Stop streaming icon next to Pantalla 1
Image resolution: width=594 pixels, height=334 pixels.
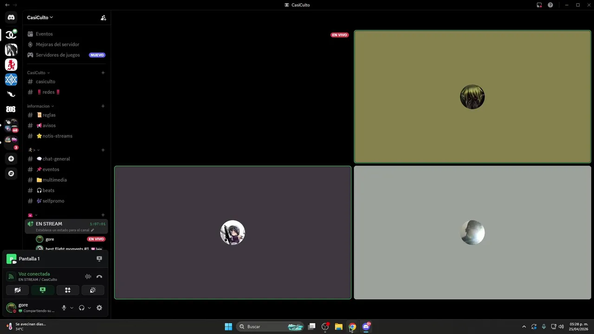(x=99, y=259)
